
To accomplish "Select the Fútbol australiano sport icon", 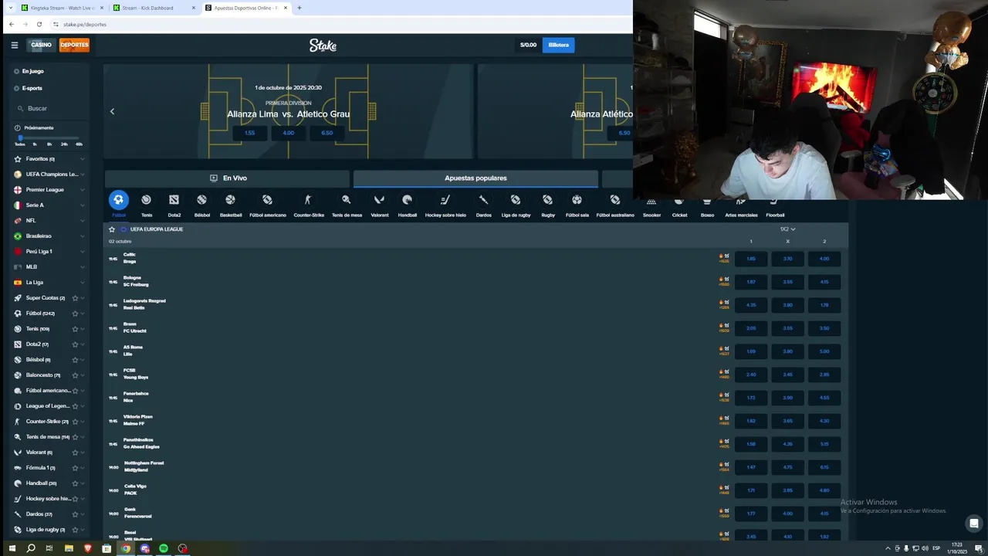I will [x=614, y=200].
